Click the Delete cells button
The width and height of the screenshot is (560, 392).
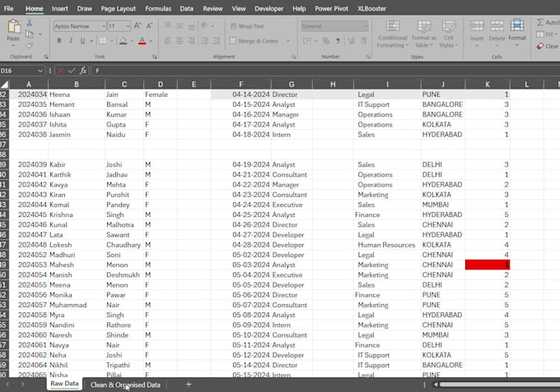497,34
